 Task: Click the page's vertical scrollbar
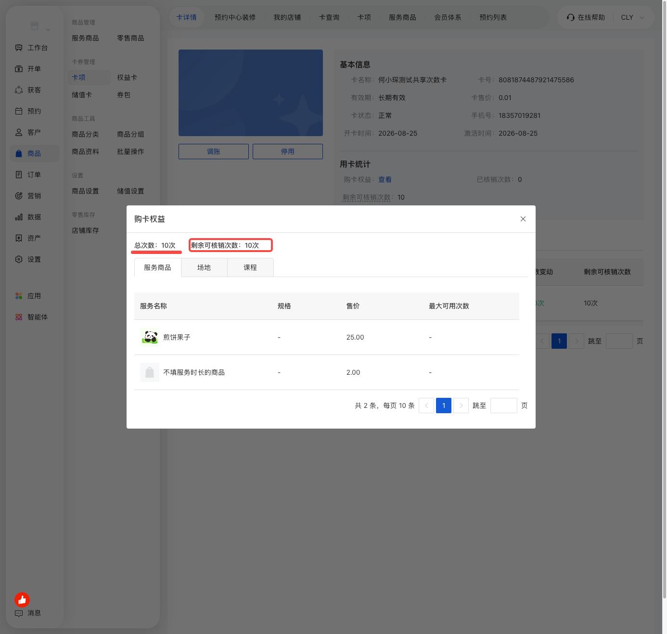665,299
